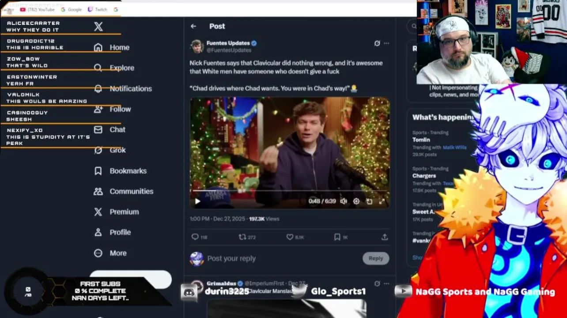Open the Grimaldus reply author name

point(221,283)
